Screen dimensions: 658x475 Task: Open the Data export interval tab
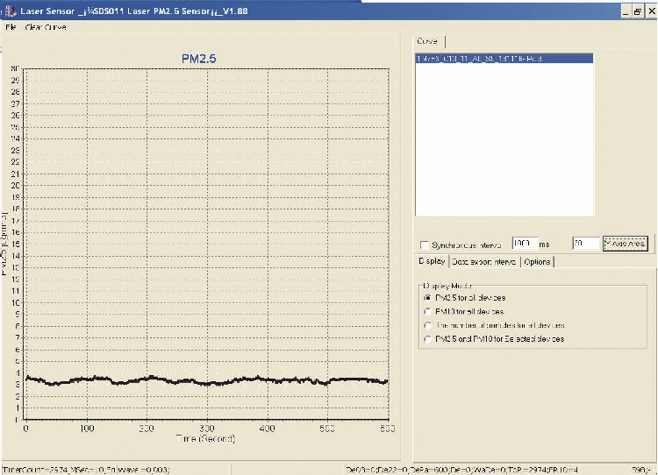[483, 261]
